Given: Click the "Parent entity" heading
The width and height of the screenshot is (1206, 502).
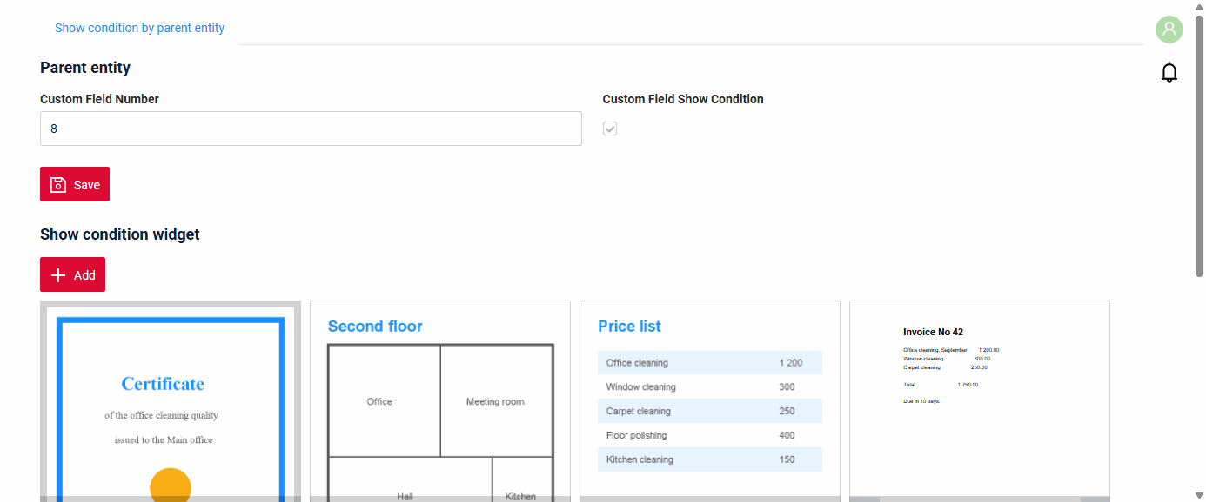Looking at the screenshot, I should point(85,68).
